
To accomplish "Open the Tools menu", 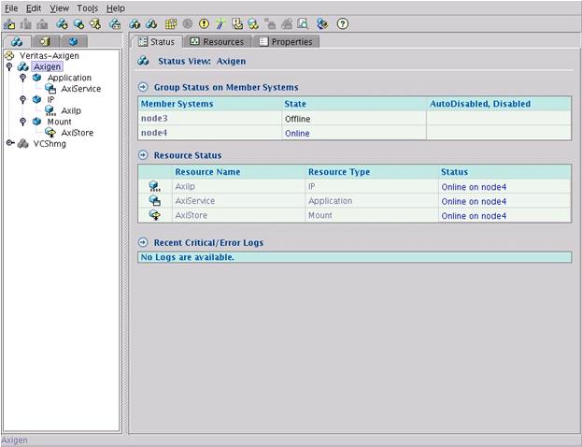I will (88, 8).
